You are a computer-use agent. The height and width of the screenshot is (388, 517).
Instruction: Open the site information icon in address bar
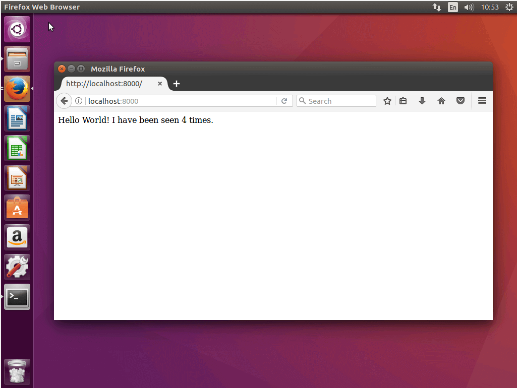(x=79, y=101)
